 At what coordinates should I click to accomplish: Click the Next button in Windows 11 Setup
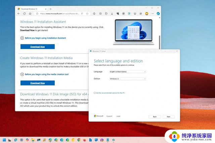click(169, 117)
